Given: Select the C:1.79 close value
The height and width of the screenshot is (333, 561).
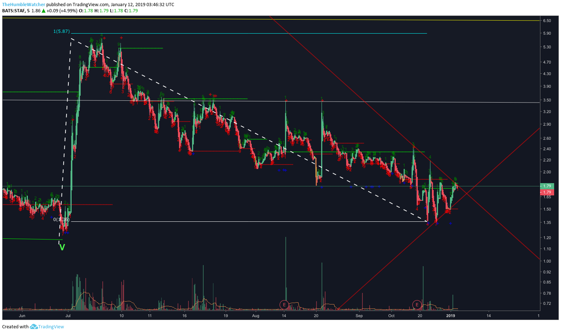Looking at the screenshot, I should (x=131, y=11).
